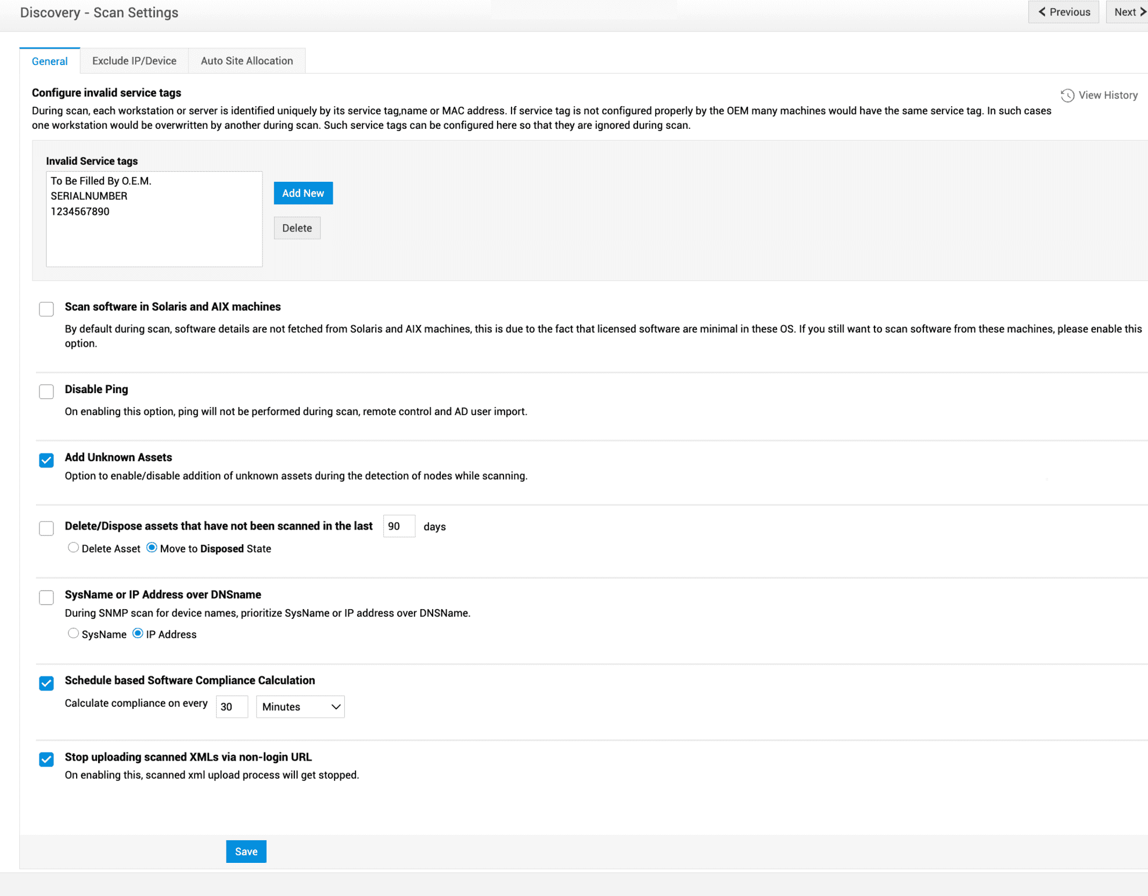Open Auto Site Allocation tab
Image resolution: width=1148 pixels, height=896 pixels.
click(x=247, y=61)
